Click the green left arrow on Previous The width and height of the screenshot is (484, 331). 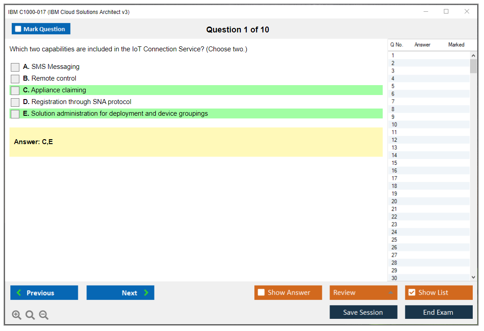pyautogui.click(x=19, y=293)
